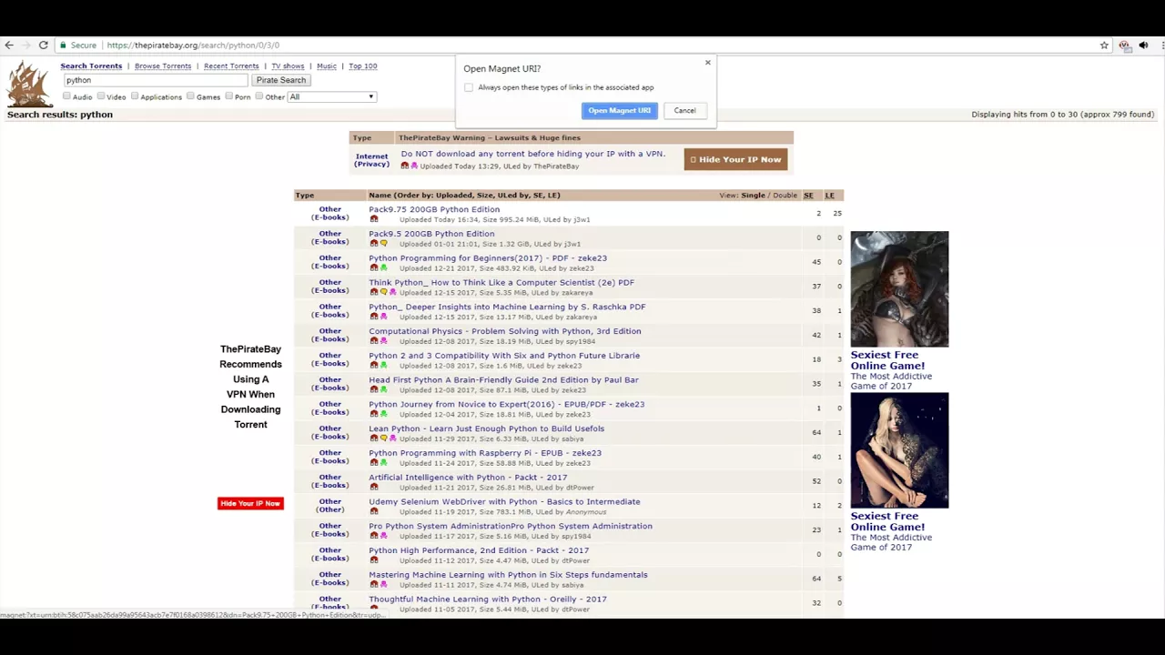The height and width of the screenshot is (655, 1165).
Task: Tick the Video filter checkbox
Action: coord(101,96)
